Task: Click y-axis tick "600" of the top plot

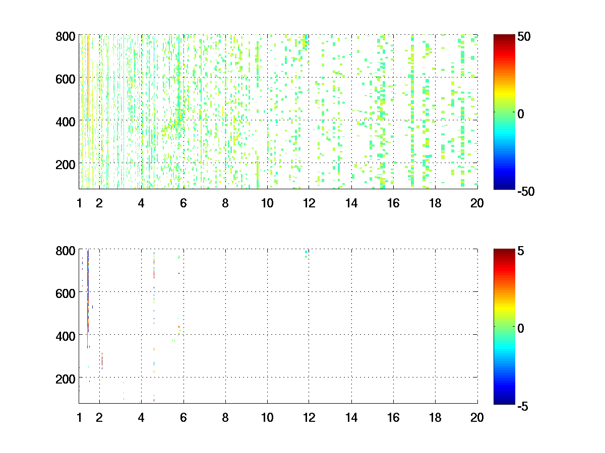Action: (x=66, y=79)
